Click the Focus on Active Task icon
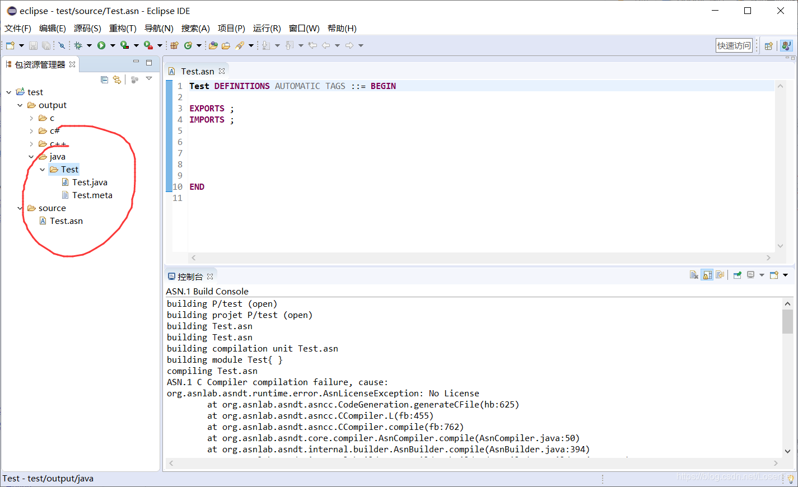 [x=134, y=79]
